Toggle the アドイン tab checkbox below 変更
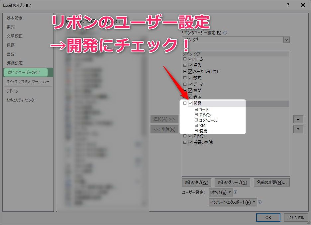This screenshot has height=225, width=311. click(190, 136)
